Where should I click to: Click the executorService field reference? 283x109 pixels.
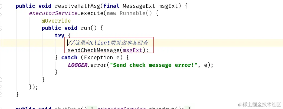coord(53,13)
